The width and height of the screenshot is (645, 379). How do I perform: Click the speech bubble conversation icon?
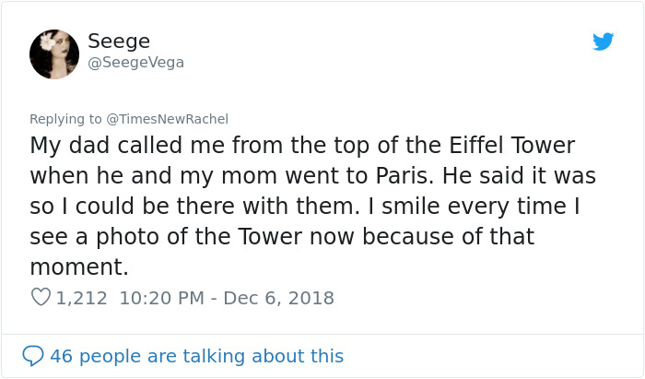click(33, 355)
